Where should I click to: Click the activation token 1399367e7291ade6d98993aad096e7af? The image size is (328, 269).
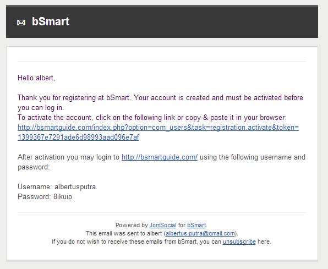pyautogui.click(x=78, y=137)
